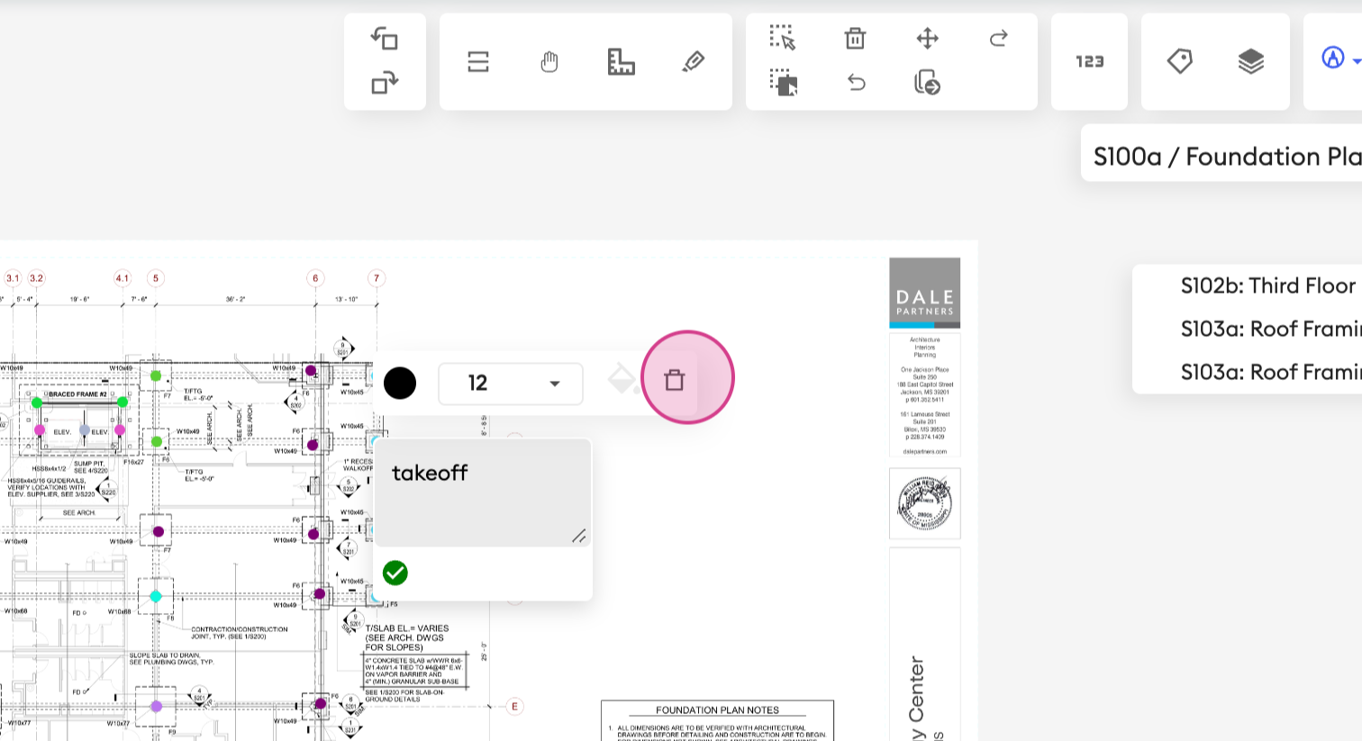Click the rotate counter-clockwise icon
1362x741 pixels.
pos(385,39)
